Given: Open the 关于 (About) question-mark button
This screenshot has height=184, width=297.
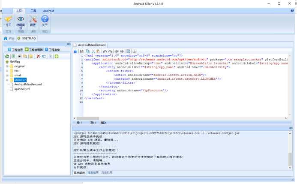Looking at the screenshot, I should pos(45,22).
